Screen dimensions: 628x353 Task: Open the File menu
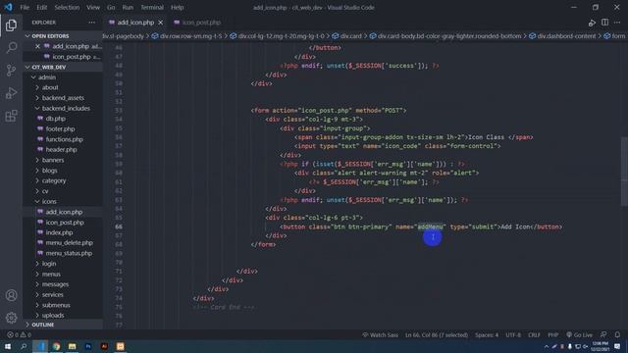click(x=25, y=7)
